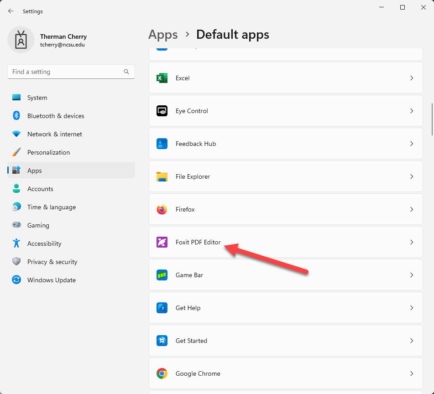Open the Foxit PDF Editor chevron arrow
434x394 pixels.
point(411,242)
